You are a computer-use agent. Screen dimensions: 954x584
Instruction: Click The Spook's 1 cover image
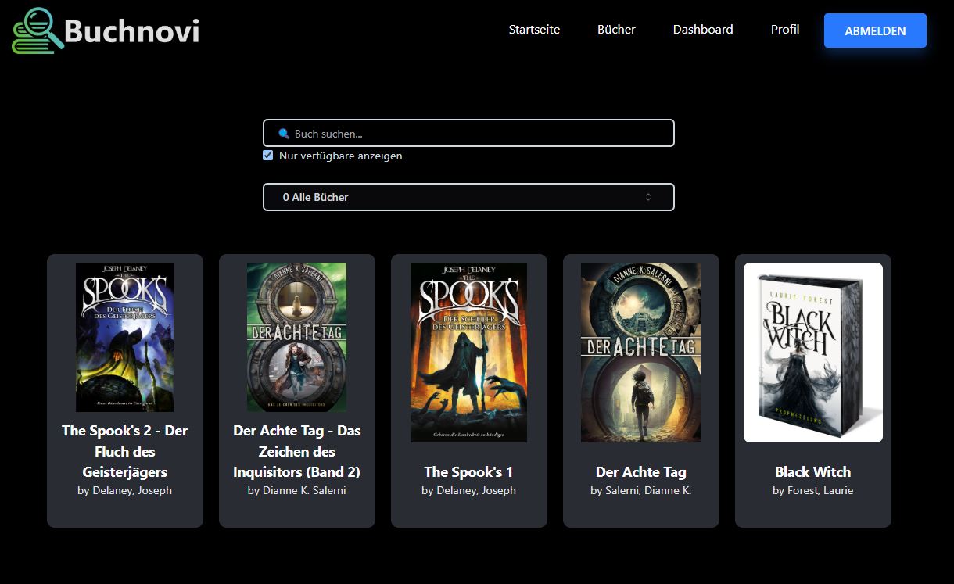pos(468,352)
